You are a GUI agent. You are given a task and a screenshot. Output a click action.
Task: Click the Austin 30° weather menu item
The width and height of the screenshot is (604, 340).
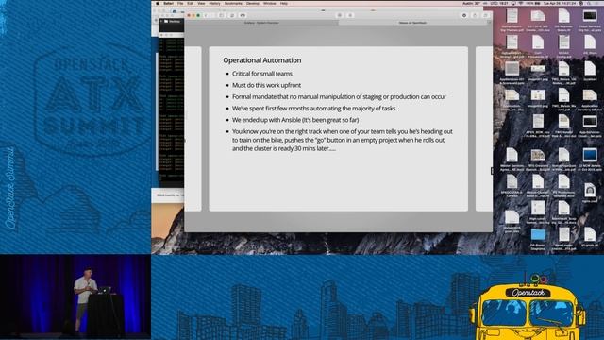[x=471, y=3]
